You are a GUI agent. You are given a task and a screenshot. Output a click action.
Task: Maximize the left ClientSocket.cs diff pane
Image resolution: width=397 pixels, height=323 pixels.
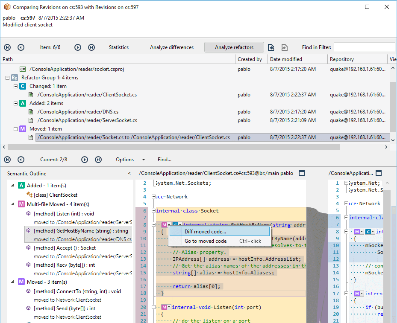[302, 173]
